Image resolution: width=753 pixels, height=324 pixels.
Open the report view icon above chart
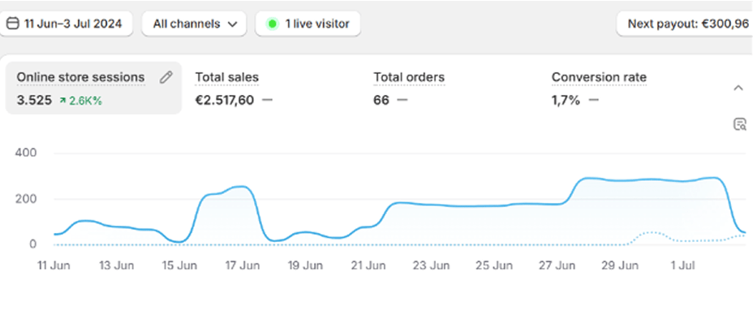click(739, 124)
